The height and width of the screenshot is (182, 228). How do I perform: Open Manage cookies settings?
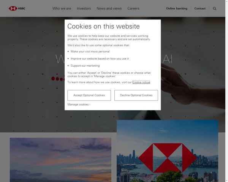pyautogui.click(x=79, y=104)
